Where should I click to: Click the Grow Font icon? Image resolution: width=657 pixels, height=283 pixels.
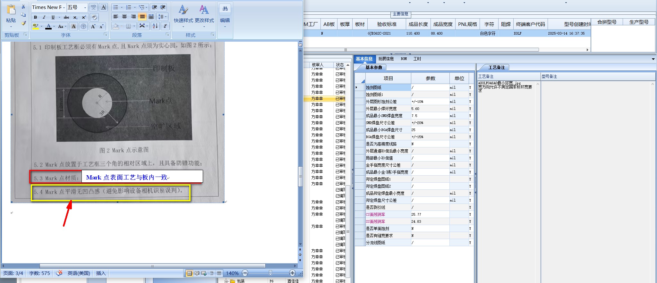[93, 26]
